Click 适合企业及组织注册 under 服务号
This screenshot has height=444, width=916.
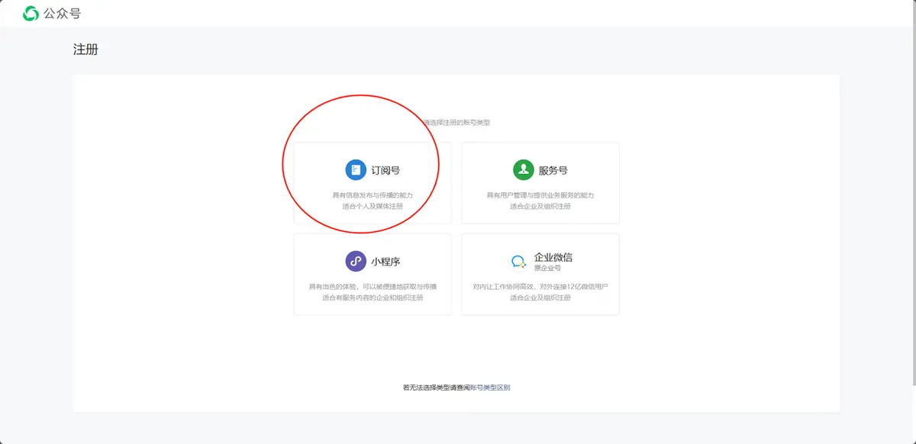click(540, 207)
